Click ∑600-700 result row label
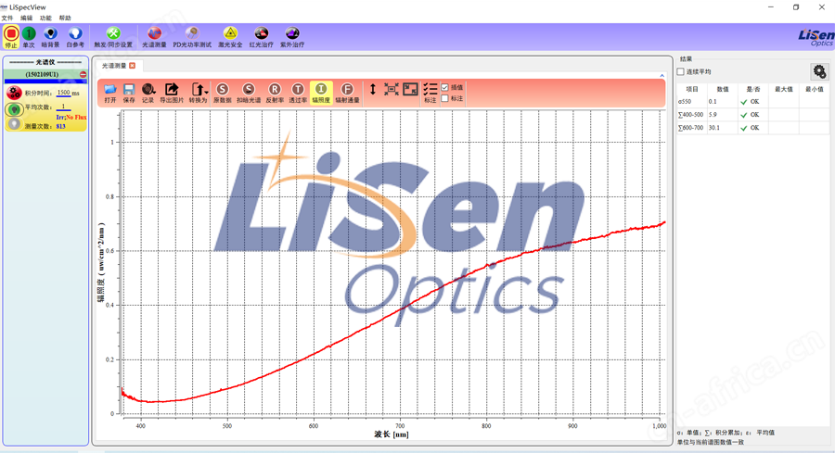The image size is (835, 453). coord(690,128)
